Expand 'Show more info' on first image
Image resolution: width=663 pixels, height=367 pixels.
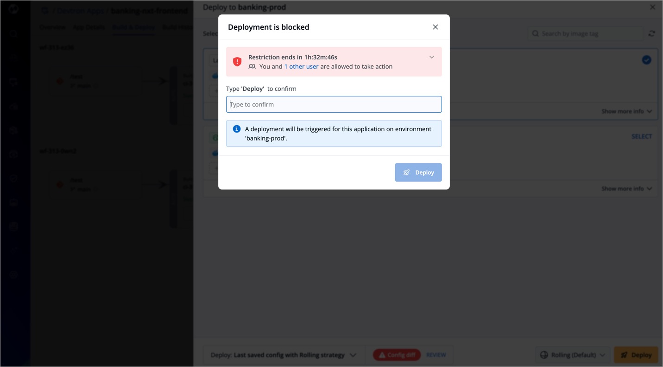(x=626, y=111)
